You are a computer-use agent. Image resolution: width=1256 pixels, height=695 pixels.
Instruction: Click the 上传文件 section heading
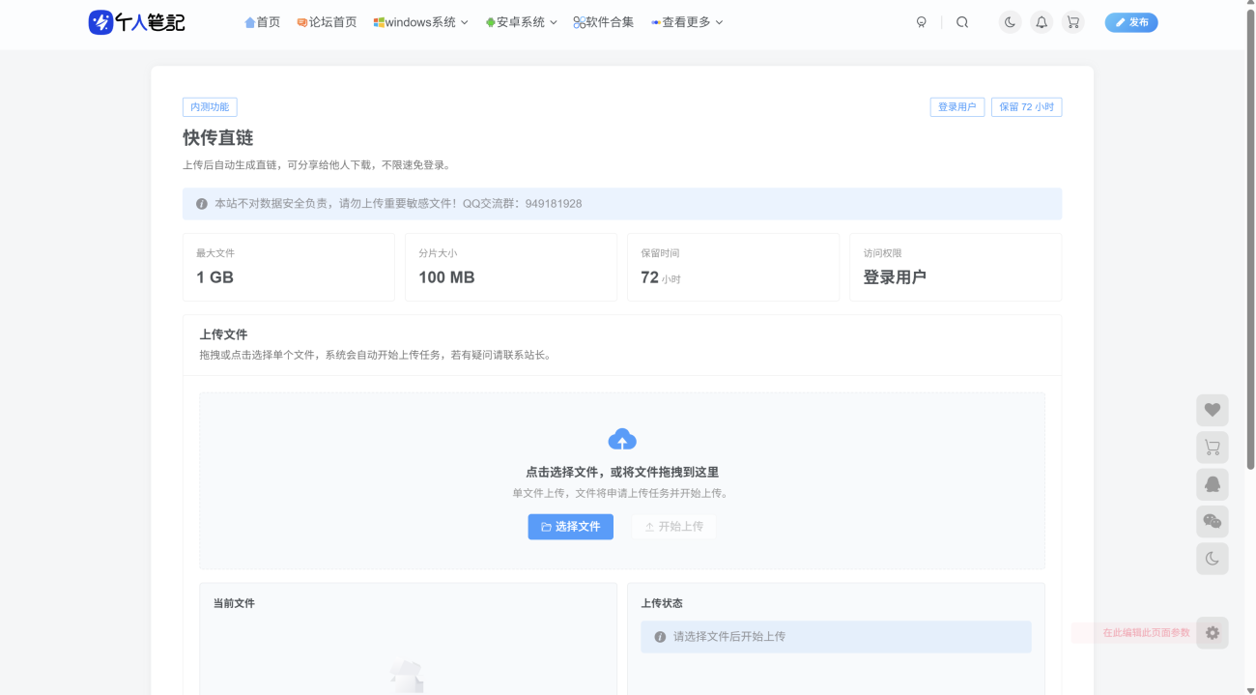pyautogui.click(x=223, y=334)
